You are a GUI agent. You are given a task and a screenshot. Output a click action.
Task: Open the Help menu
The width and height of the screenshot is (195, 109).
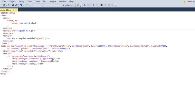(71, 1)
